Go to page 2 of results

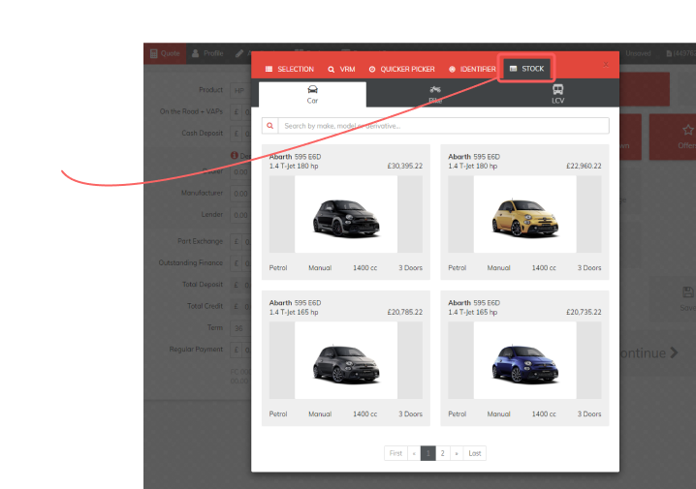click(x=443, y=453)
